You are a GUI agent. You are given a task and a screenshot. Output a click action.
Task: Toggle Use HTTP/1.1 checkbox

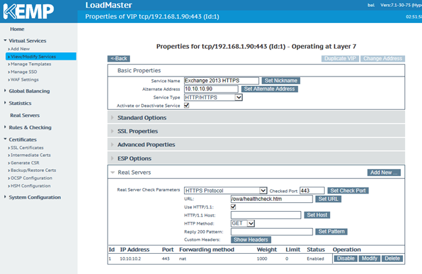pyautogui.click(x=233, y=207)
